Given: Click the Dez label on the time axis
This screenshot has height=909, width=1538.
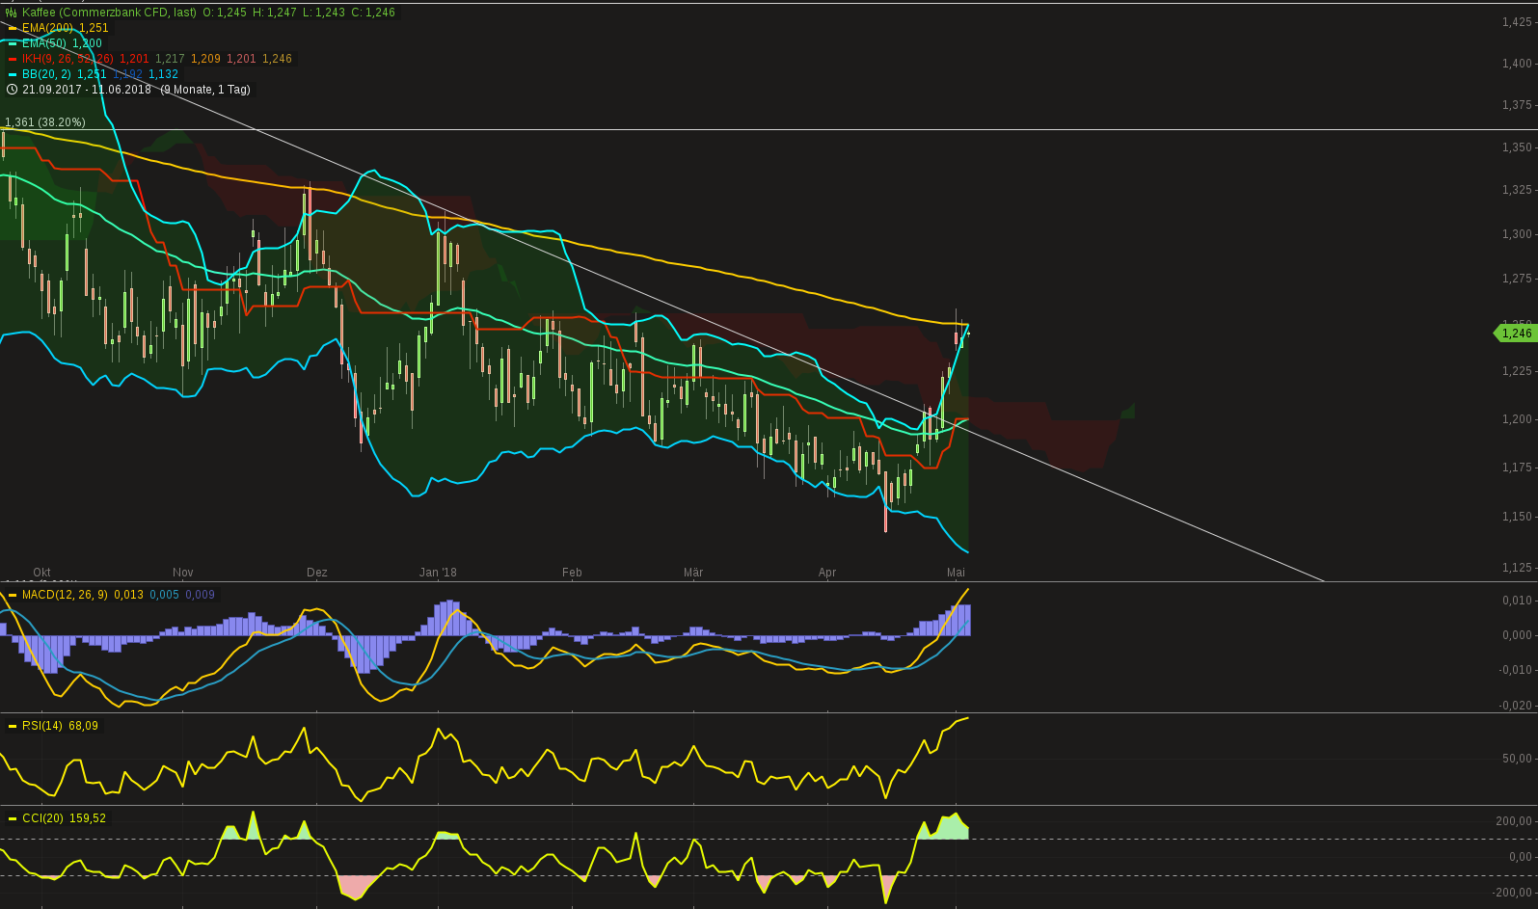Looking at the screenshot, I should point(316,573).
